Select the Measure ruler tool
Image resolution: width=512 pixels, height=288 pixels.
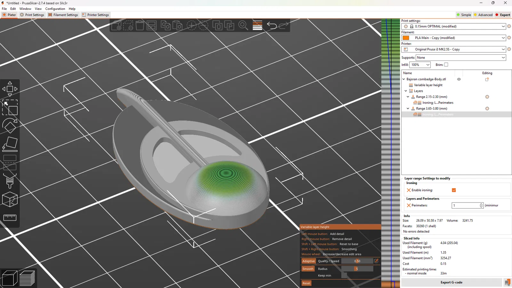[x=10, y=218]
